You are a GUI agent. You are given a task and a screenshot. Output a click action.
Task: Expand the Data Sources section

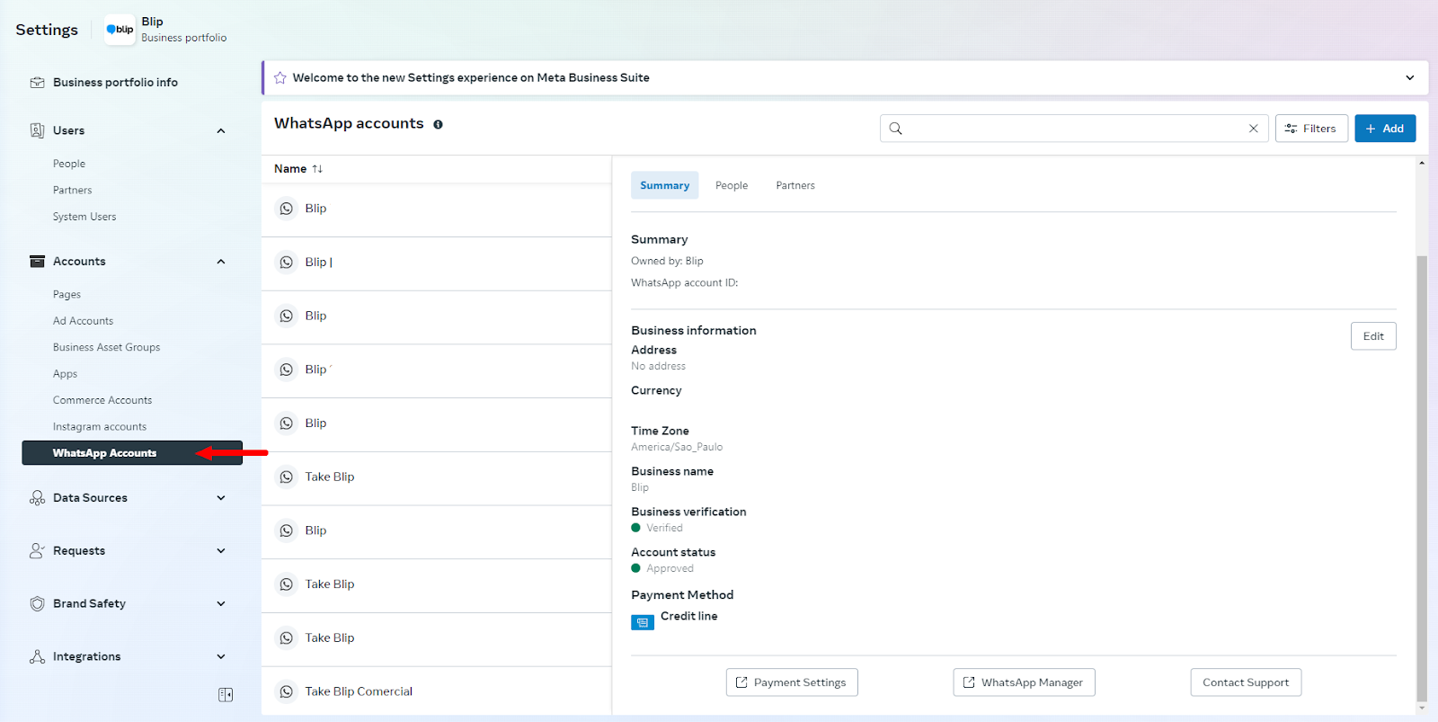tap(221, 498)
